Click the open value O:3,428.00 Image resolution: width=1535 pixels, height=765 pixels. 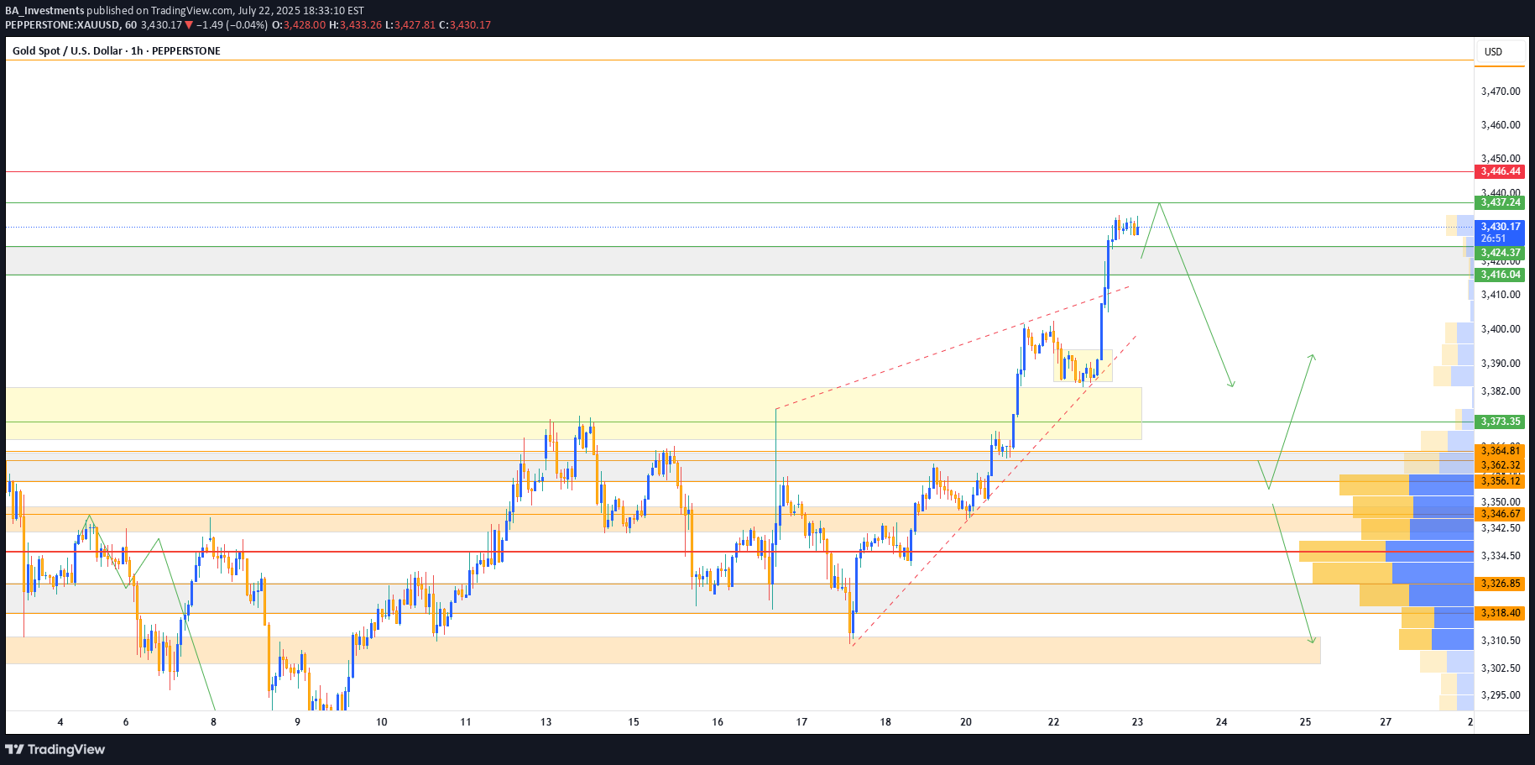(x=298, y=25)
